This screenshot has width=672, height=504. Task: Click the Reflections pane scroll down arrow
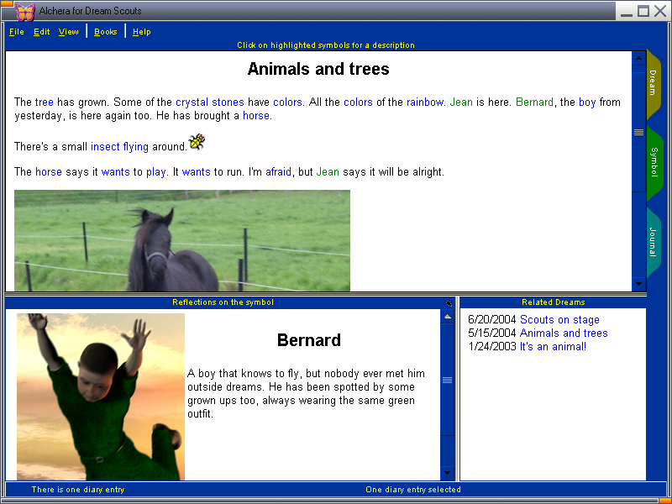tap(447, 473)
